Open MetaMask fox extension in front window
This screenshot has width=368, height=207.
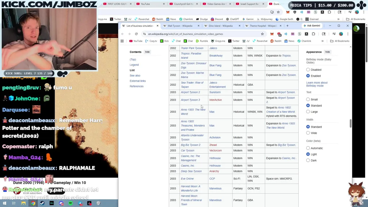(272, 34)
